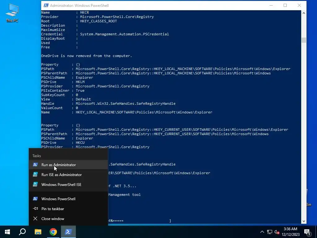
Task: Click muted volume tray icon
Action: (277, 232)
